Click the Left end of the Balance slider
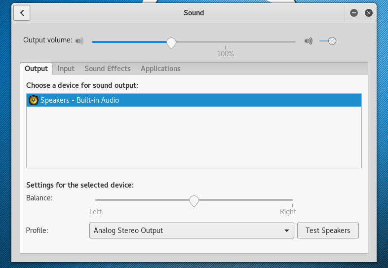The width and height of the screenshot is (388, 268). point(96,200)
